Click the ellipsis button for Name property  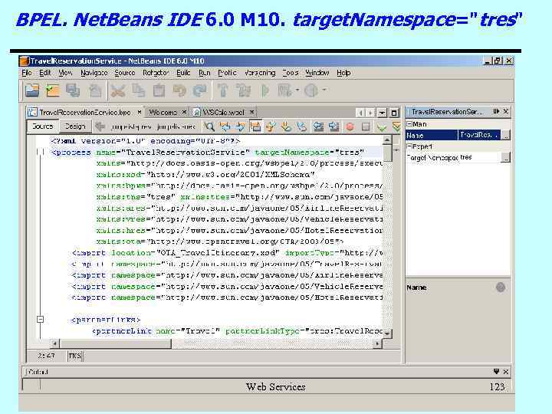505,135
